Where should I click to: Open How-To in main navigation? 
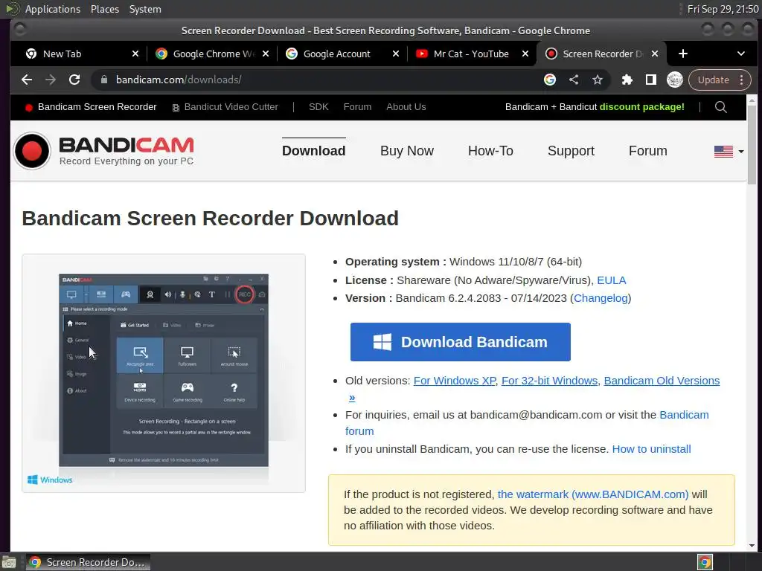(x=490, y=151)
